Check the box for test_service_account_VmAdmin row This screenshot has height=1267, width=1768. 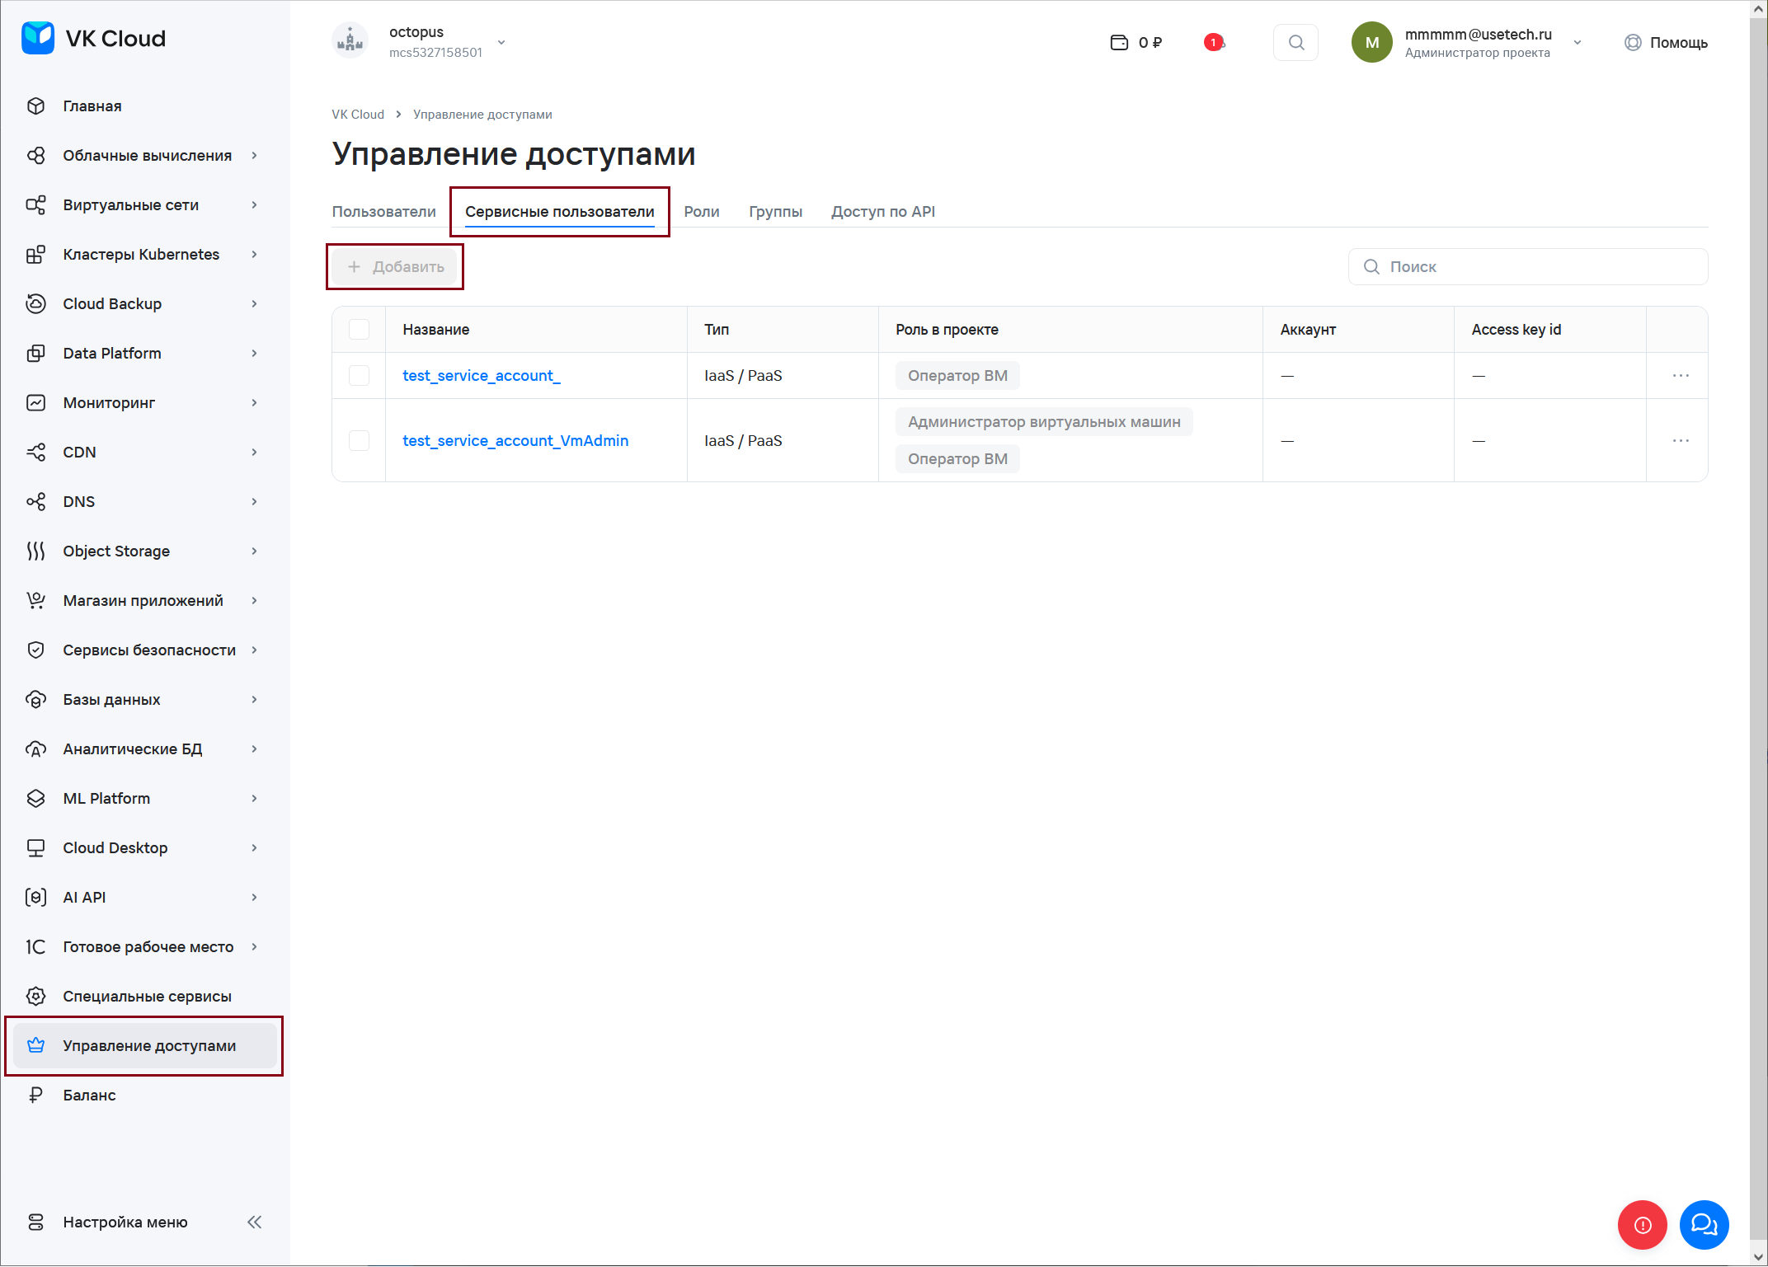tap(359, 441)
